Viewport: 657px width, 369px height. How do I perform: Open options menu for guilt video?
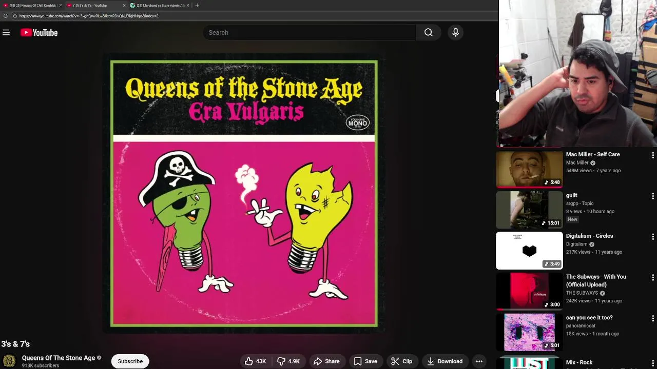click(652, 196)
